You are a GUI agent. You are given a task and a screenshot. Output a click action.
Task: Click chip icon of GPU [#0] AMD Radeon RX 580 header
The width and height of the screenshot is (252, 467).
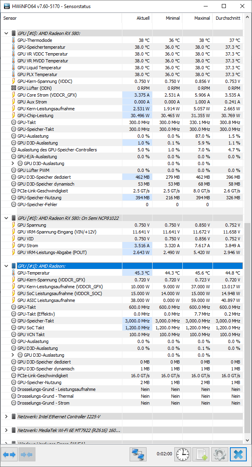pos(13,33)
